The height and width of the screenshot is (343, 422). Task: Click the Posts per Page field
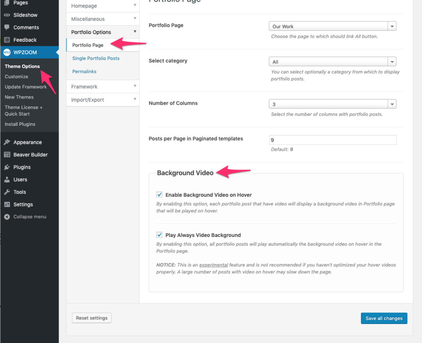point(333,140)
